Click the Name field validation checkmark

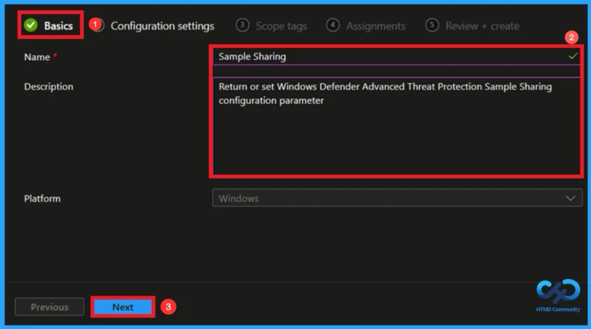(573, 56)
